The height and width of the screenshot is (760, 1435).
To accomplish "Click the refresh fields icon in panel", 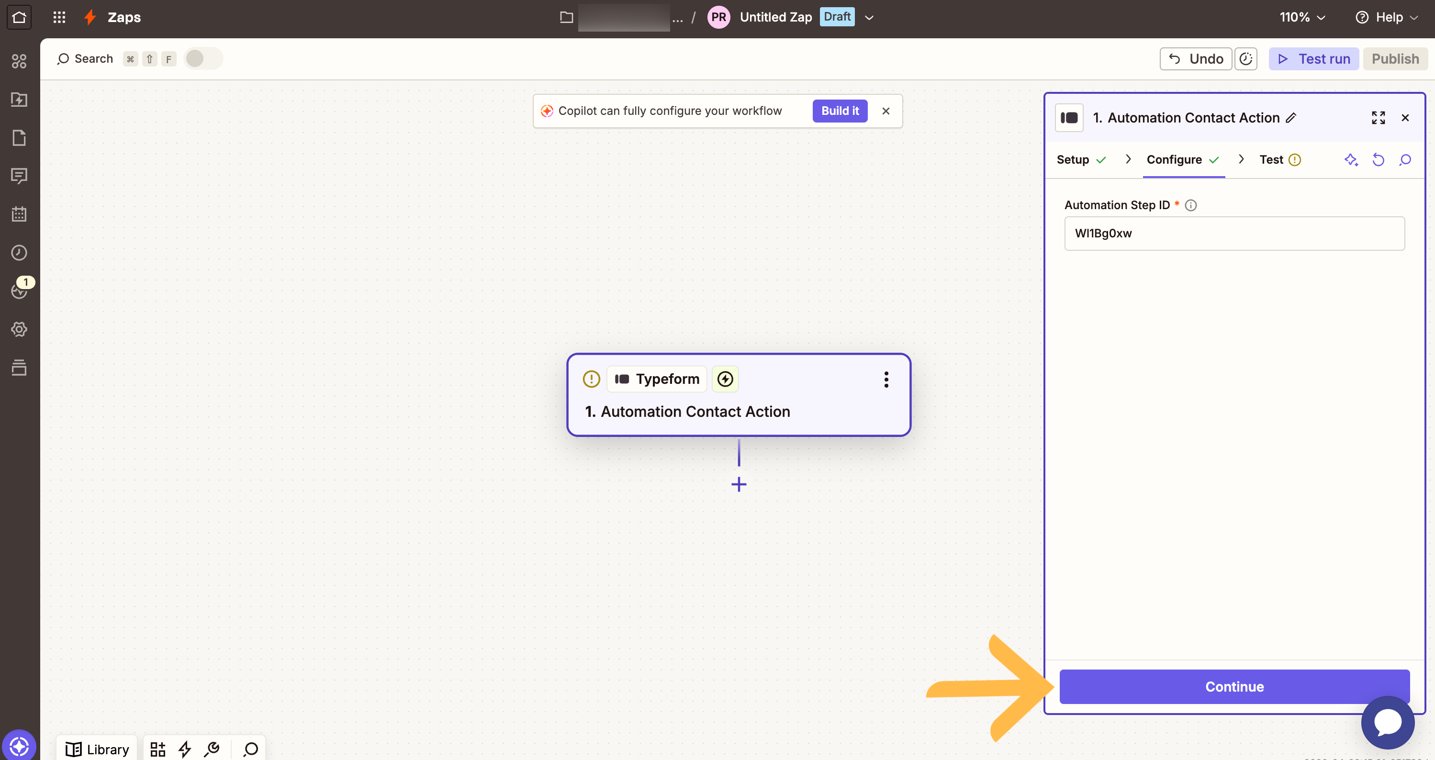I will click(x=1378, y=160).
